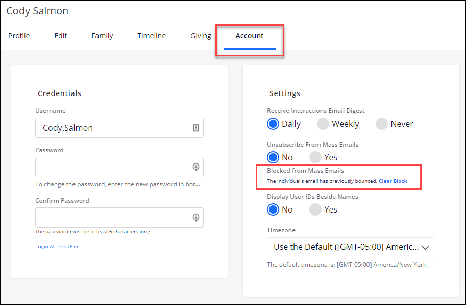Click into the Username input field
This screenshot has width=466, height=305.
click(x=112, y=128)
